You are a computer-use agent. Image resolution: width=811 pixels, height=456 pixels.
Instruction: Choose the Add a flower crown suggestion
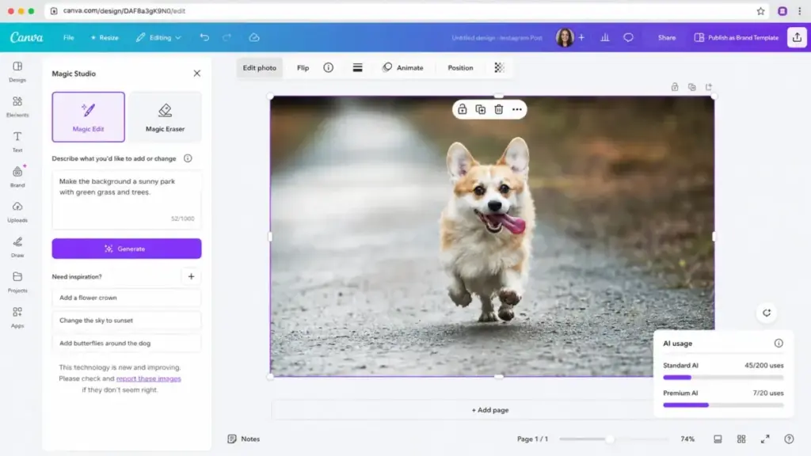click(x=127, y=298)
